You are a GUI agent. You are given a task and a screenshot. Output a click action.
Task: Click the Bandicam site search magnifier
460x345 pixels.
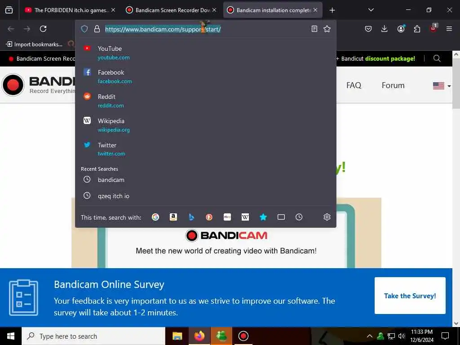click(x=437, y=58)
